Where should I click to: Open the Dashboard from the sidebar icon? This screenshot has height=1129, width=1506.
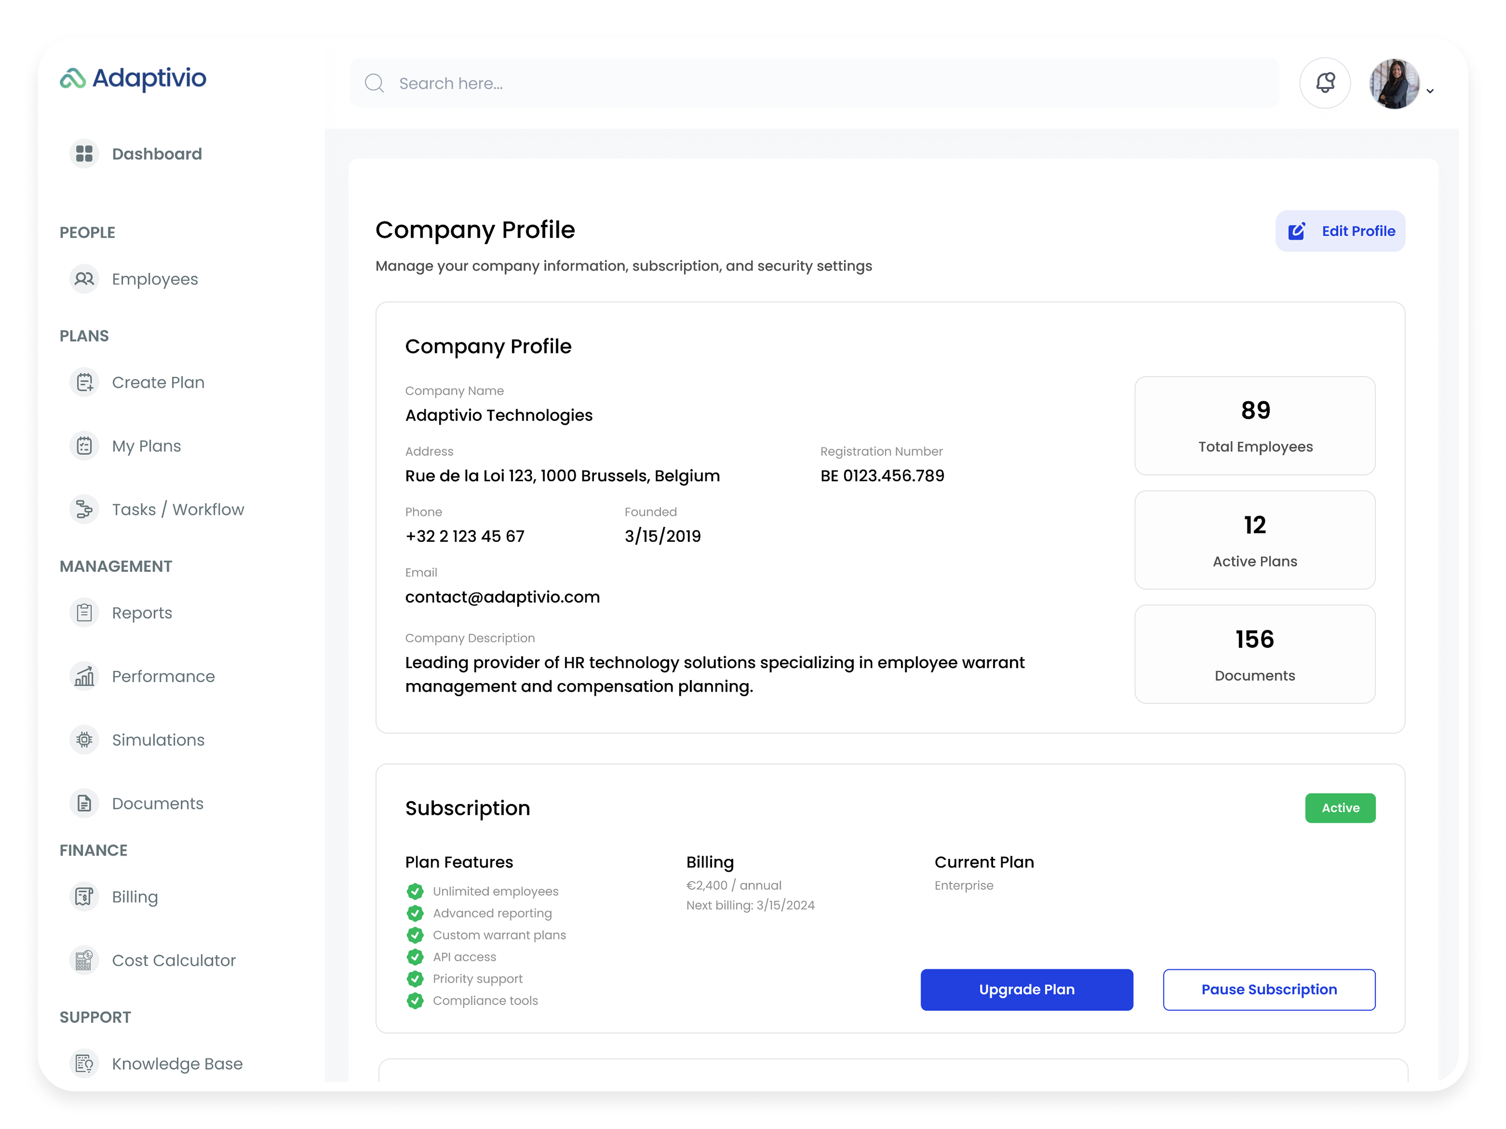(84, 153)
